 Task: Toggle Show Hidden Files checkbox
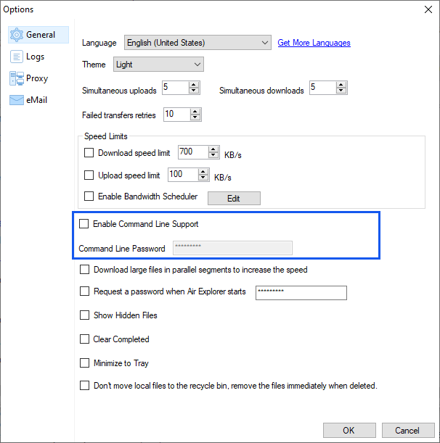[84, 315]
